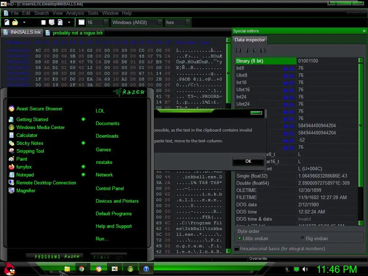Launch Avast Secure Browser from start menu
The width and height of the screenshot is (368, 276).
click(x=36, y=109)
